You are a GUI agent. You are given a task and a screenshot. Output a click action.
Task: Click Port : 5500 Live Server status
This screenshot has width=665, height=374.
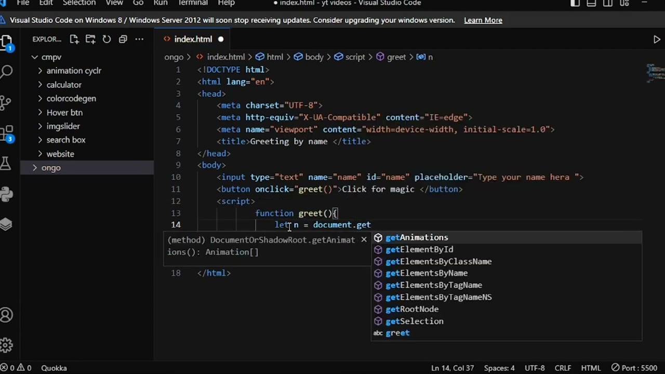tap(634, 368)
